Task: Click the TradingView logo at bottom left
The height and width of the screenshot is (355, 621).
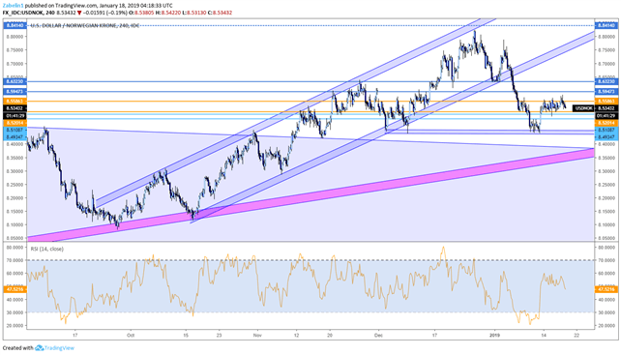Action: [x=54, y=348]
